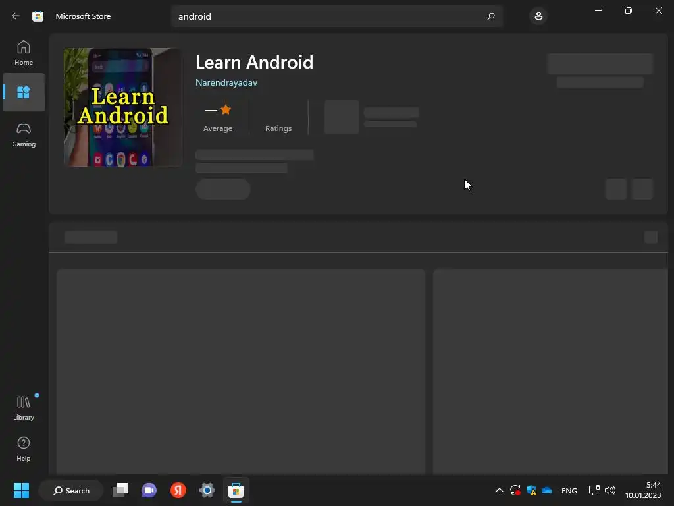Open the Gaming section in sidebar
The height and width of the screenshot is (506, 674).
pos(24,135)
